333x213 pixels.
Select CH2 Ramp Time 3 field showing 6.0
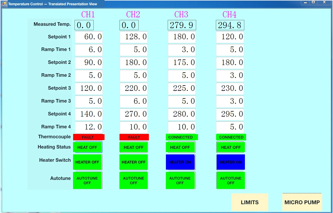click(134, 101)
